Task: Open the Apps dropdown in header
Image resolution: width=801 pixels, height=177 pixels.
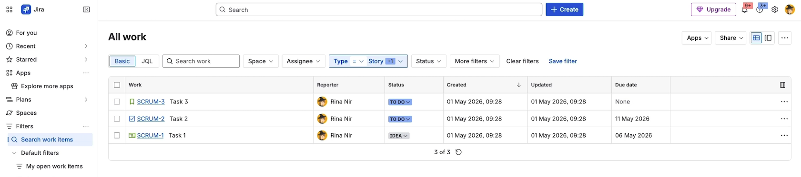Action: 697,38
